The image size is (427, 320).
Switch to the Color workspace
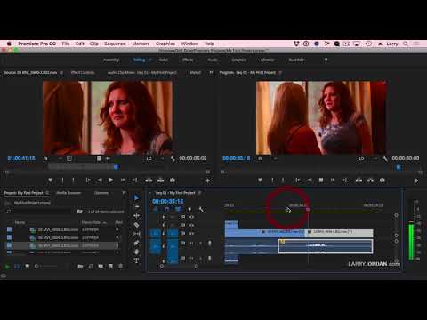[x=164, y=60]
